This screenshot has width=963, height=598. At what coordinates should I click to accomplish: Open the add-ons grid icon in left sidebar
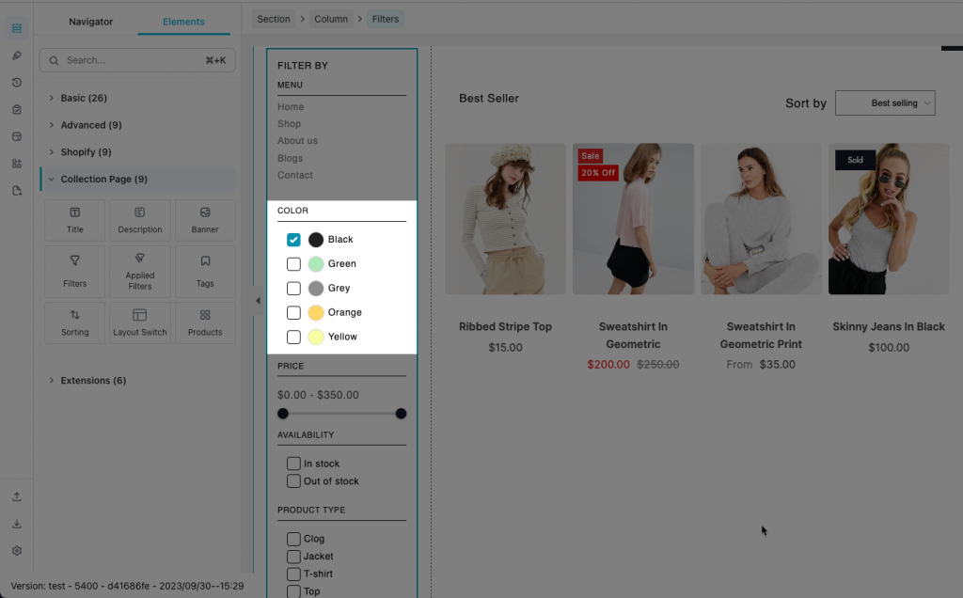click(17, 164)
